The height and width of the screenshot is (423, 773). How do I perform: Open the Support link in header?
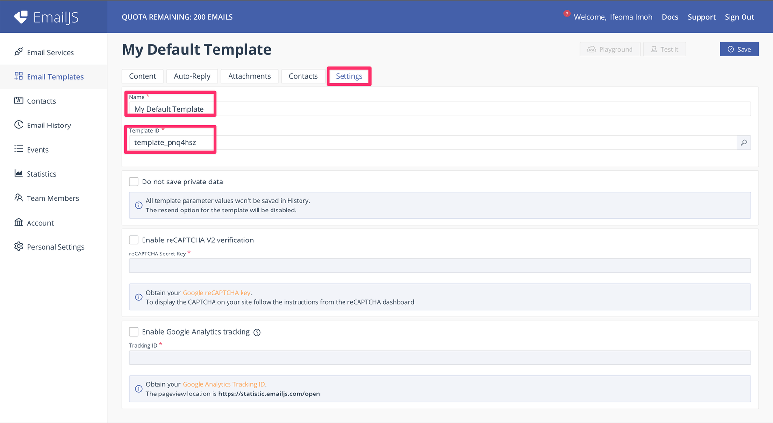point(701,17)
